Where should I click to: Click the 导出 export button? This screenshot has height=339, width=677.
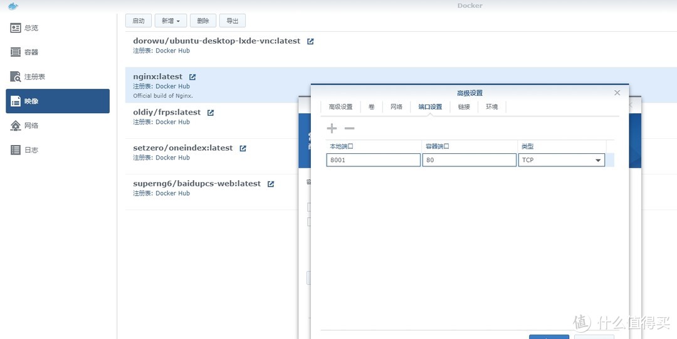point(233,21)
